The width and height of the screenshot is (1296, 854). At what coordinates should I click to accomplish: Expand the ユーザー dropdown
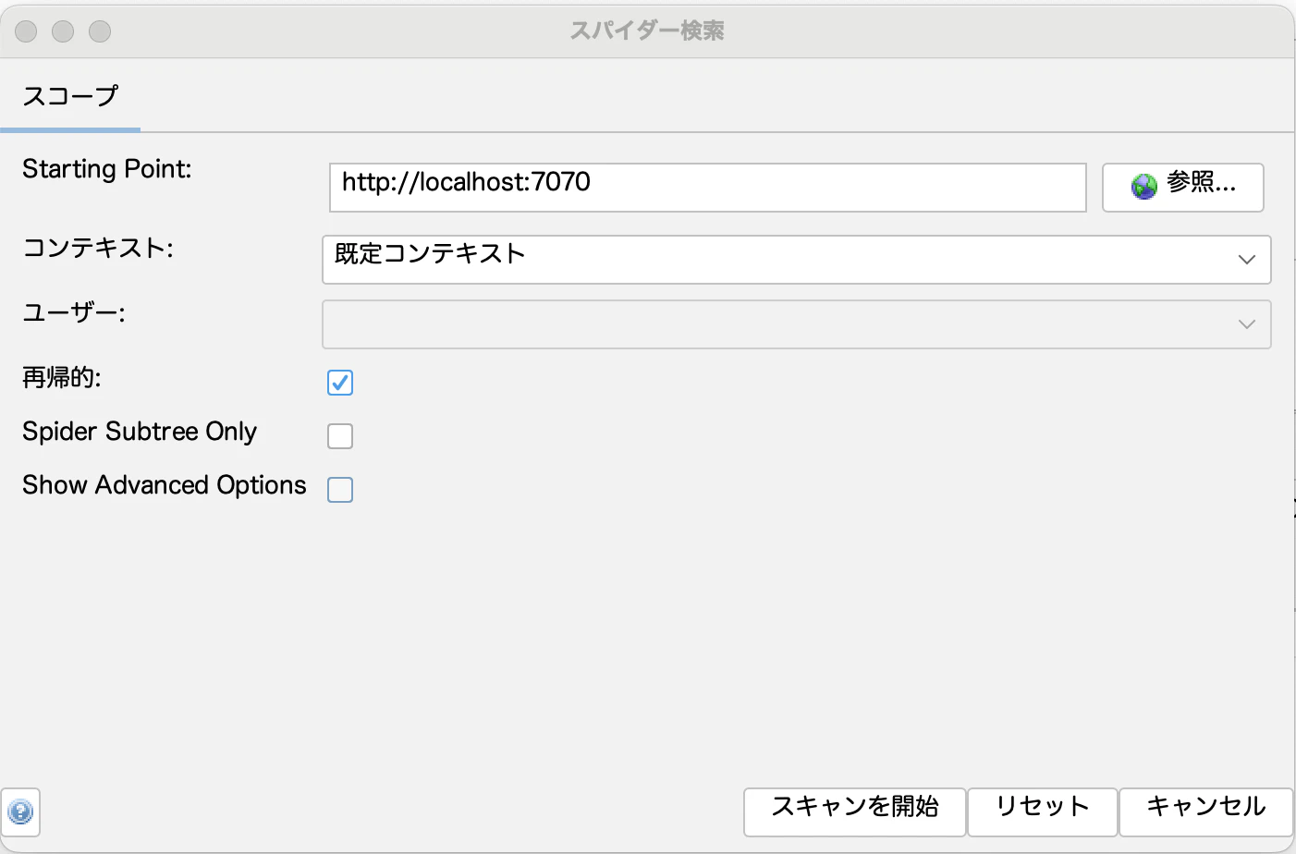(796, 324)
